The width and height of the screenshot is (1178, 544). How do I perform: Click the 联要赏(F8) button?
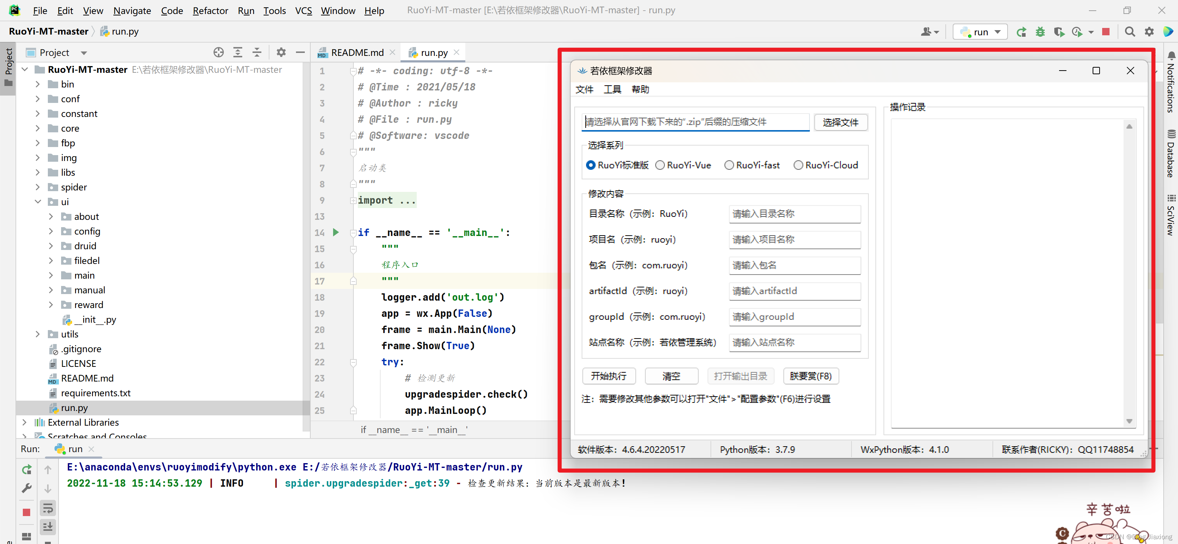click(811, 376)
